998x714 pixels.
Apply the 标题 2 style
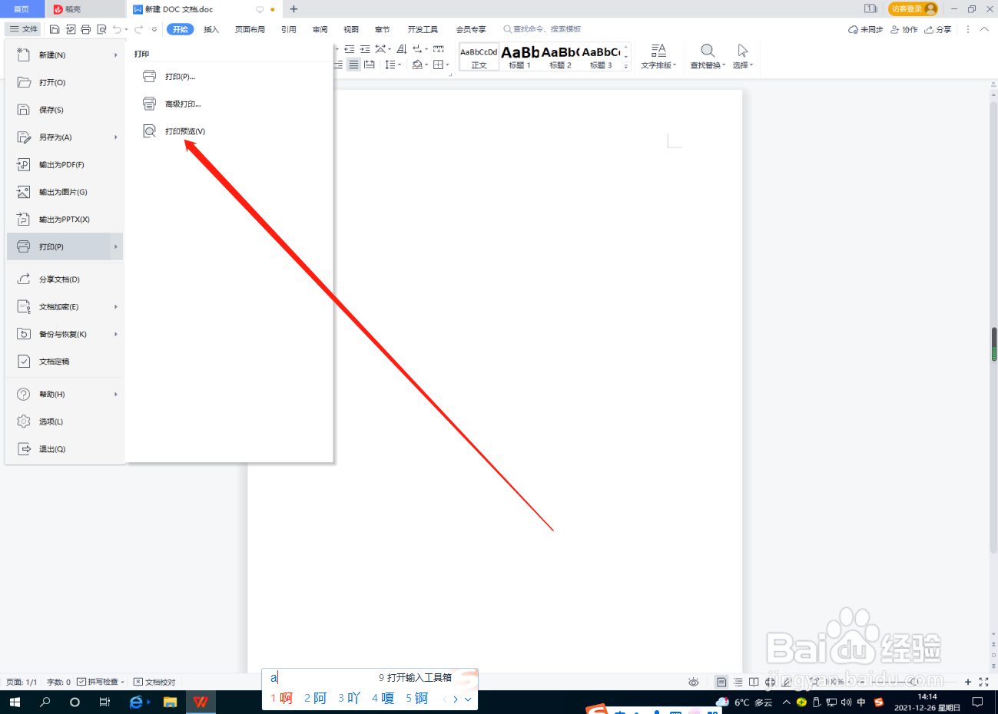pos(560,57)
